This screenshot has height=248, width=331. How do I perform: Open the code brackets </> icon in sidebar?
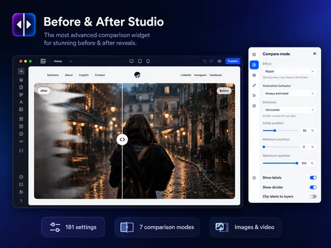click(x=21, y=141)
